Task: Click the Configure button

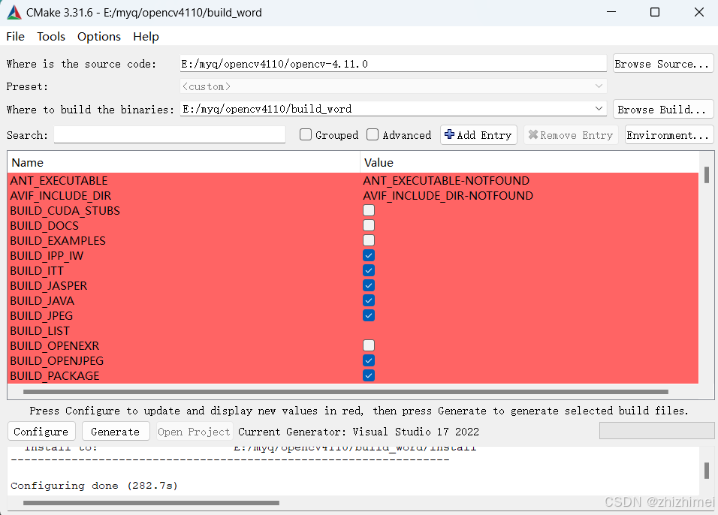Action: pos(41,431)
